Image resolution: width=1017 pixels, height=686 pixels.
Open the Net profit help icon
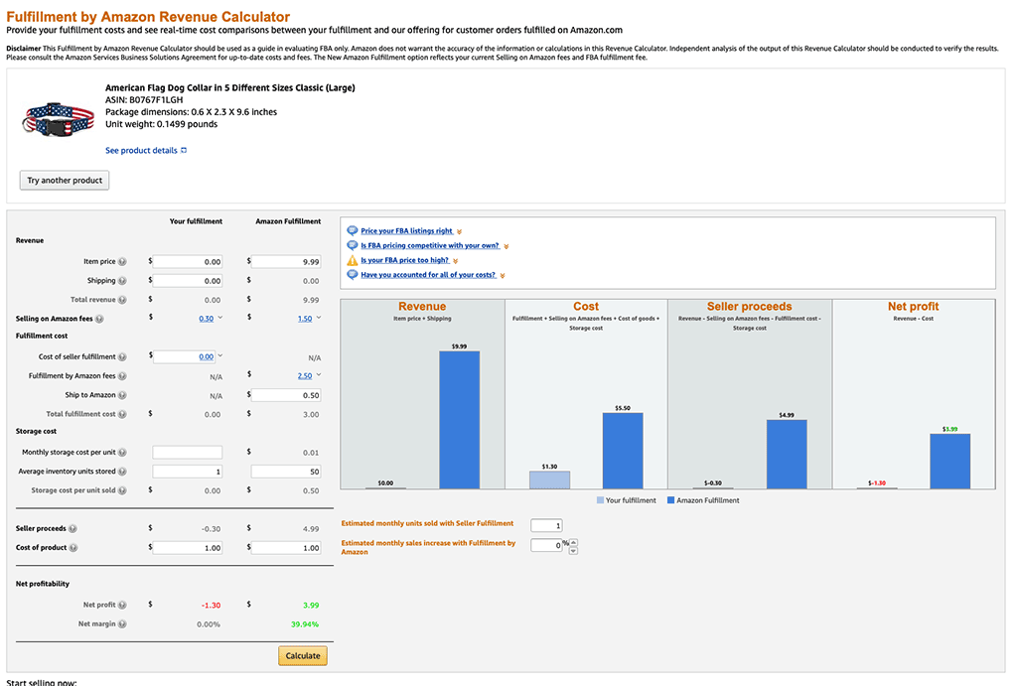click(122, 605)
